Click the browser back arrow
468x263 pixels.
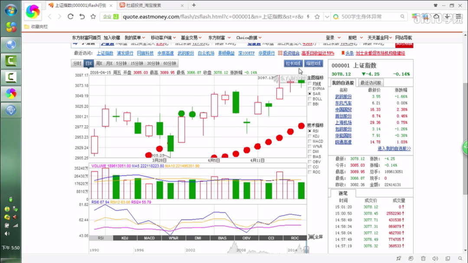tap(50, 17)
